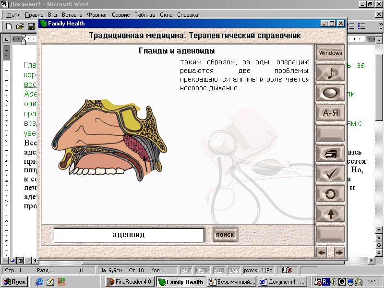Screen dimensions: 384x288
Task: Click the Previous Page double-arrow in Word
Action: click(x=379, y=238)
